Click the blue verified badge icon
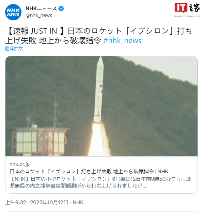Image resolution: width=203 pixels, height=212 pixels. pos(61,8)
